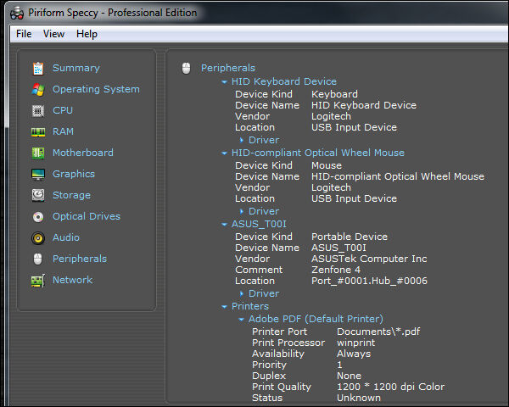Click the CPU chip icon
This screenshot has height=407, width=509.
[38, 111]
